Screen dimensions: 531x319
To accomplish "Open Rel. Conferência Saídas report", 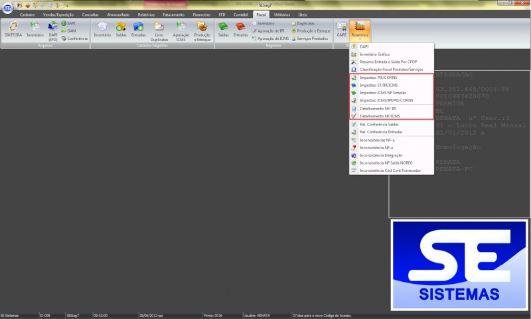I will click(380, 124).
